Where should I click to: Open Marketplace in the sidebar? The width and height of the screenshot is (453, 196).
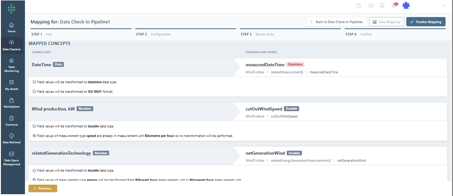[12, 103]
